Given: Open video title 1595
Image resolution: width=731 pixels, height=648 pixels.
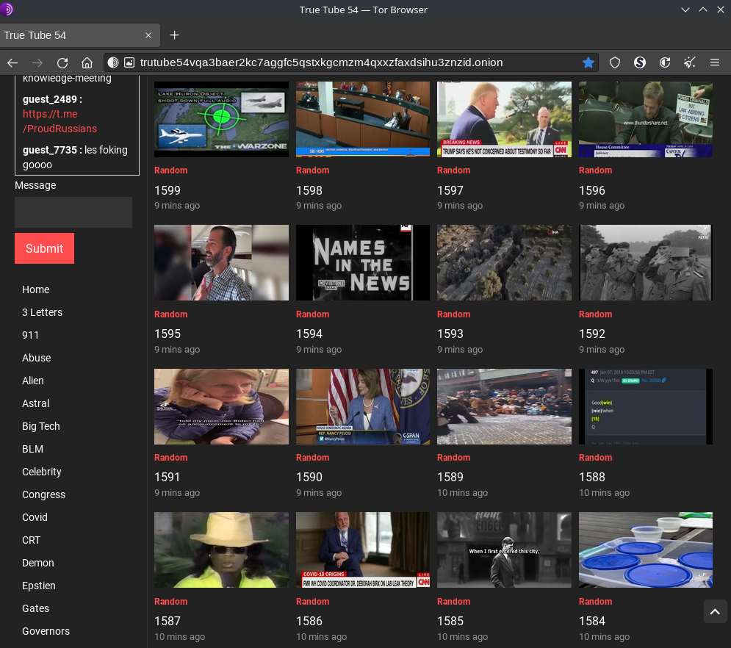Looking at the screenshot, I should 168,334.
